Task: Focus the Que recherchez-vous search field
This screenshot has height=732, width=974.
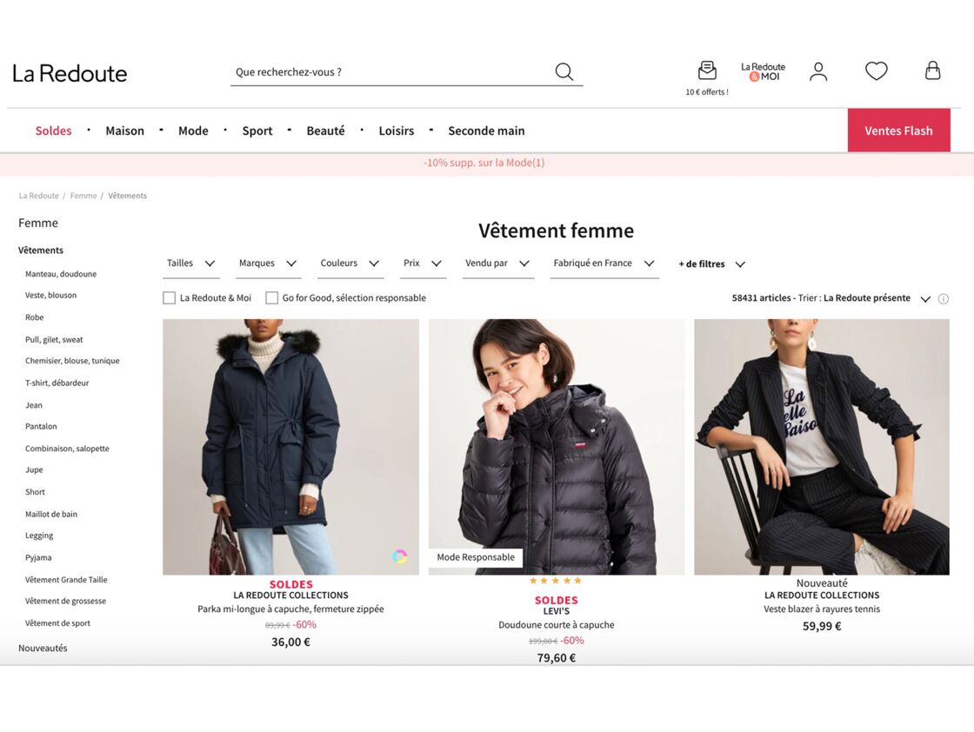Action: 391,72
